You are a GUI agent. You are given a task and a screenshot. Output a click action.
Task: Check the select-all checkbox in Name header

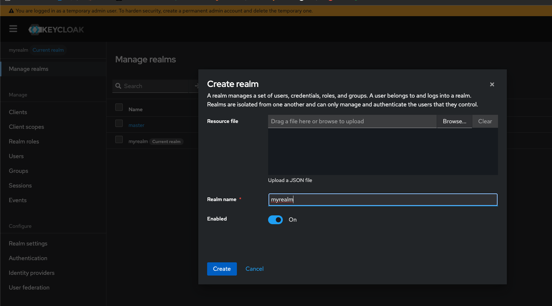(119, 107)
